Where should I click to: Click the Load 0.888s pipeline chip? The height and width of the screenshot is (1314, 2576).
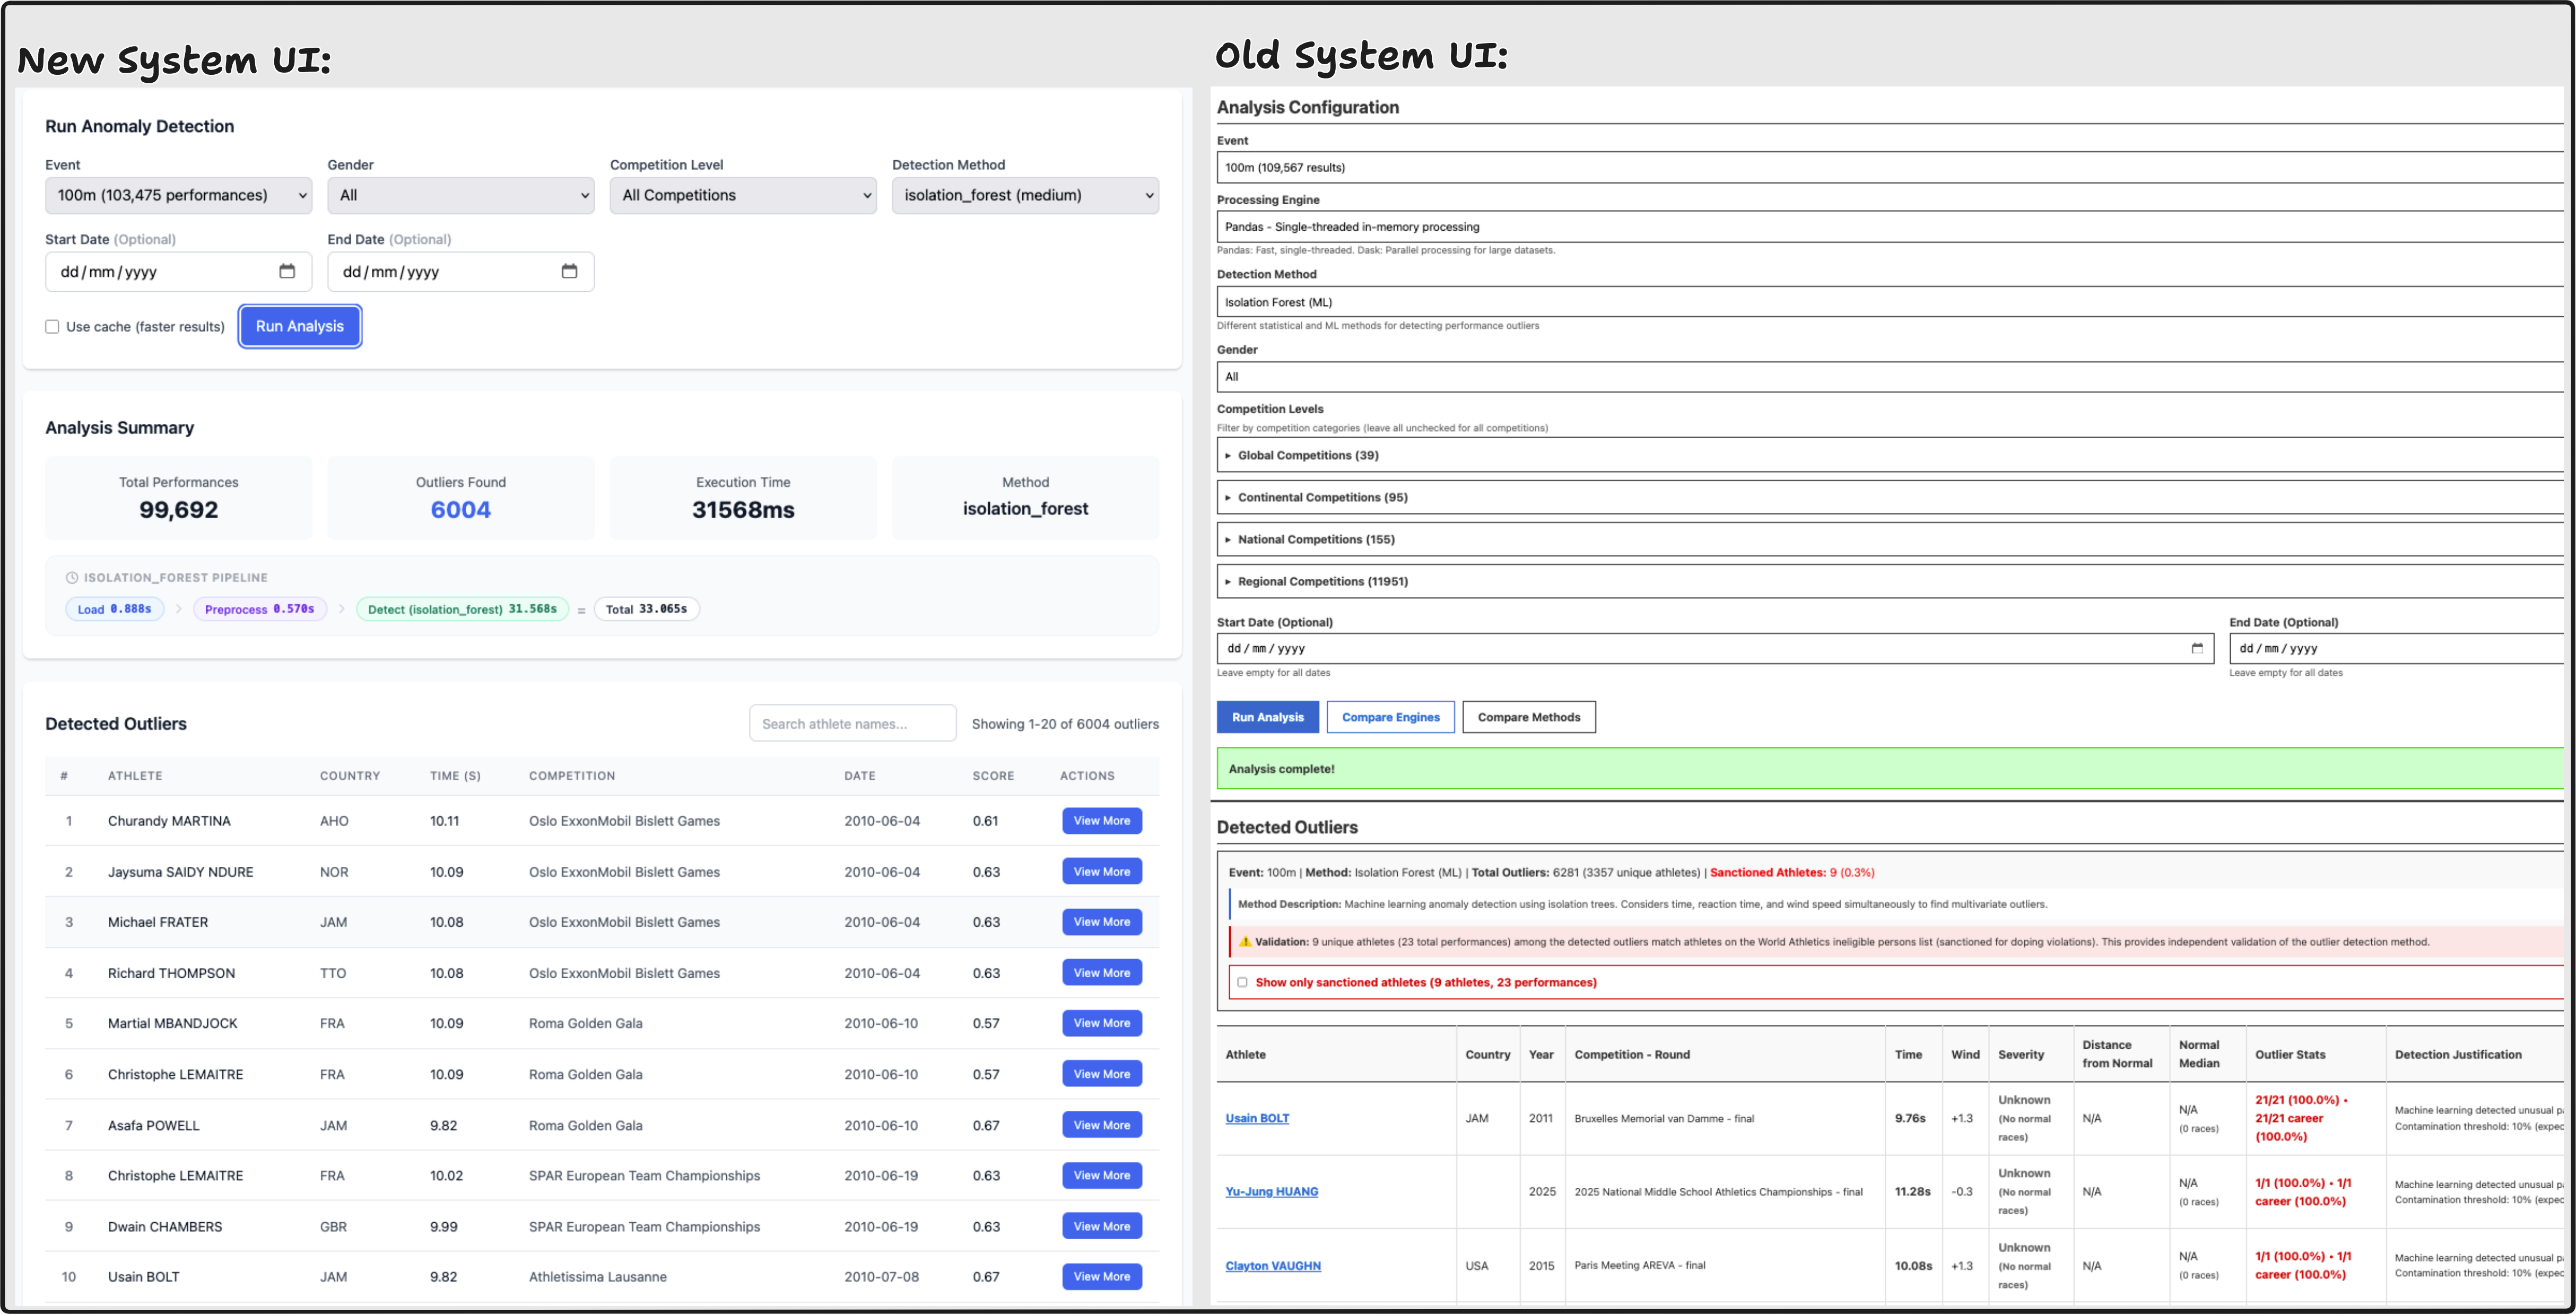point(115,609)
